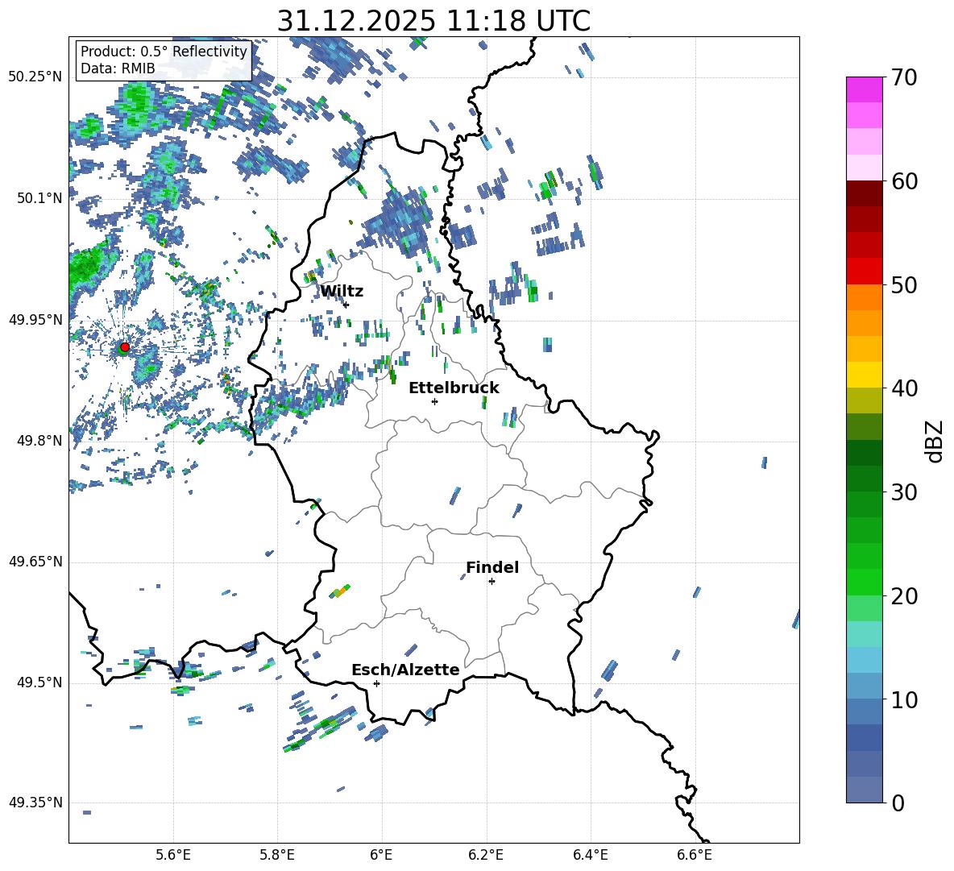The image size is (954, 871).
Task: Click the 20 tick on colorbar
Action: point(904,596)
